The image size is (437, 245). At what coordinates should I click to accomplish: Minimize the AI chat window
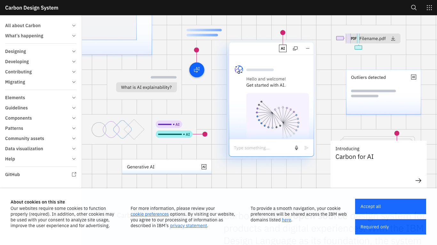tap(308, 48)
